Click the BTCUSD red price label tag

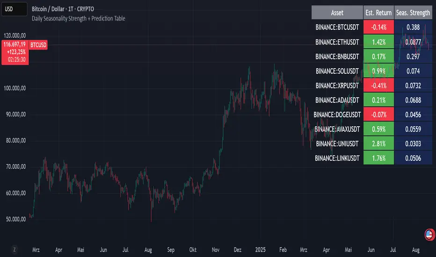[x=38, y=45]
